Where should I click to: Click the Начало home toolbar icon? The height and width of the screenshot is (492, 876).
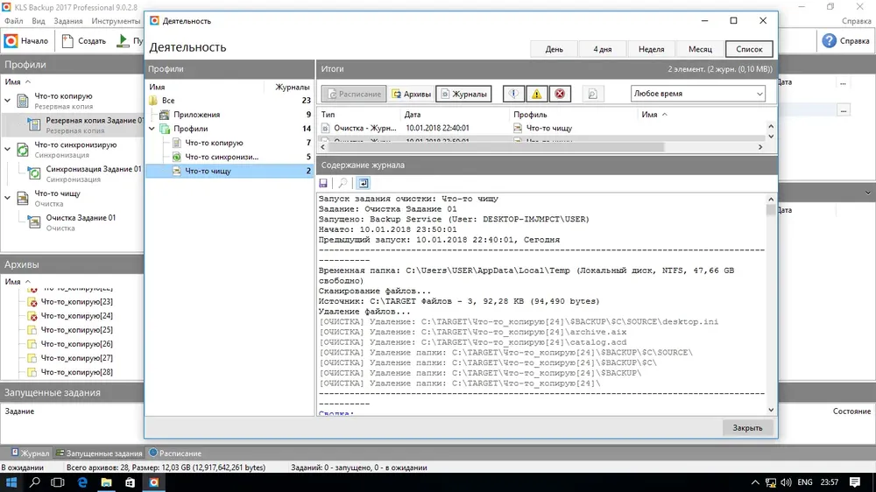point(11,41)
